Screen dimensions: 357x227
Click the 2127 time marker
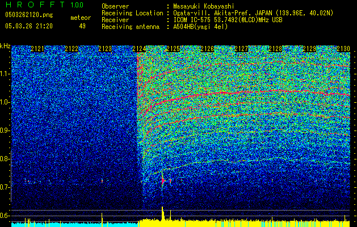(241, 49)
